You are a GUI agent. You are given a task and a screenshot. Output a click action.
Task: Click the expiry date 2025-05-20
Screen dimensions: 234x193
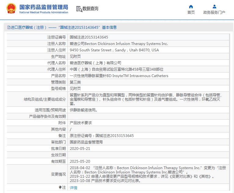click(x=80, y=161)
